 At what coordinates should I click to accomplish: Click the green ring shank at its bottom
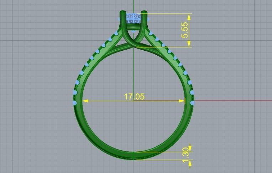pyautogui.click(x=134, y=156)
